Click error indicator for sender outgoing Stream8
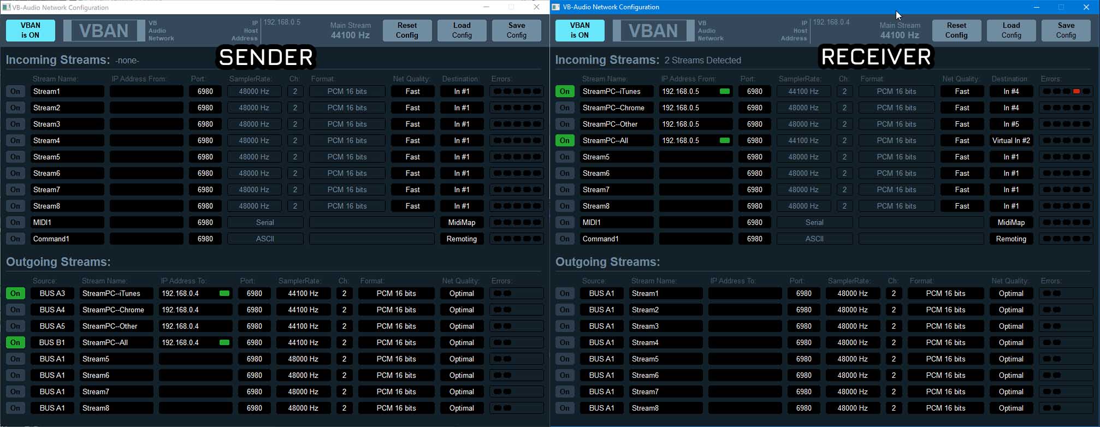The width and height of the screenshot is (1100, 427). click(516, 408)
